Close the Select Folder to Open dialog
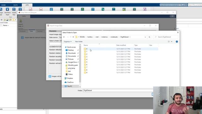 (x=178, y=32)
